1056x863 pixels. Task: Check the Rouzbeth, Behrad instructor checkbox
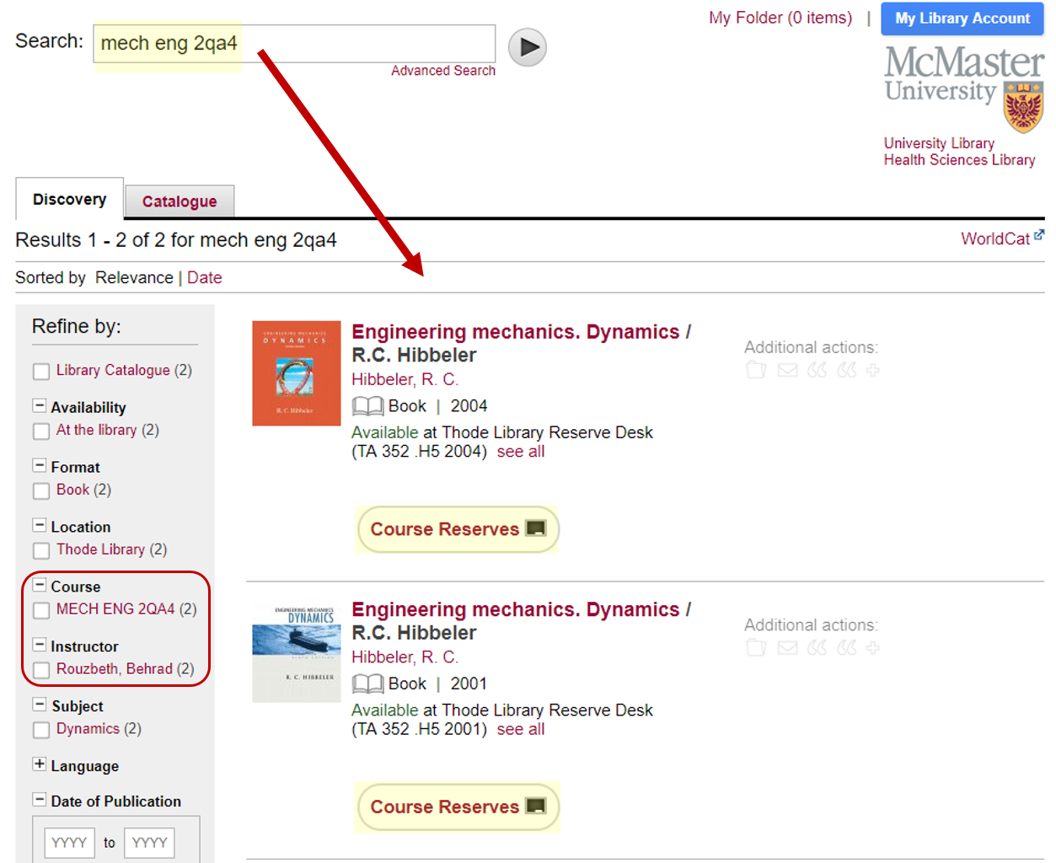41,670
